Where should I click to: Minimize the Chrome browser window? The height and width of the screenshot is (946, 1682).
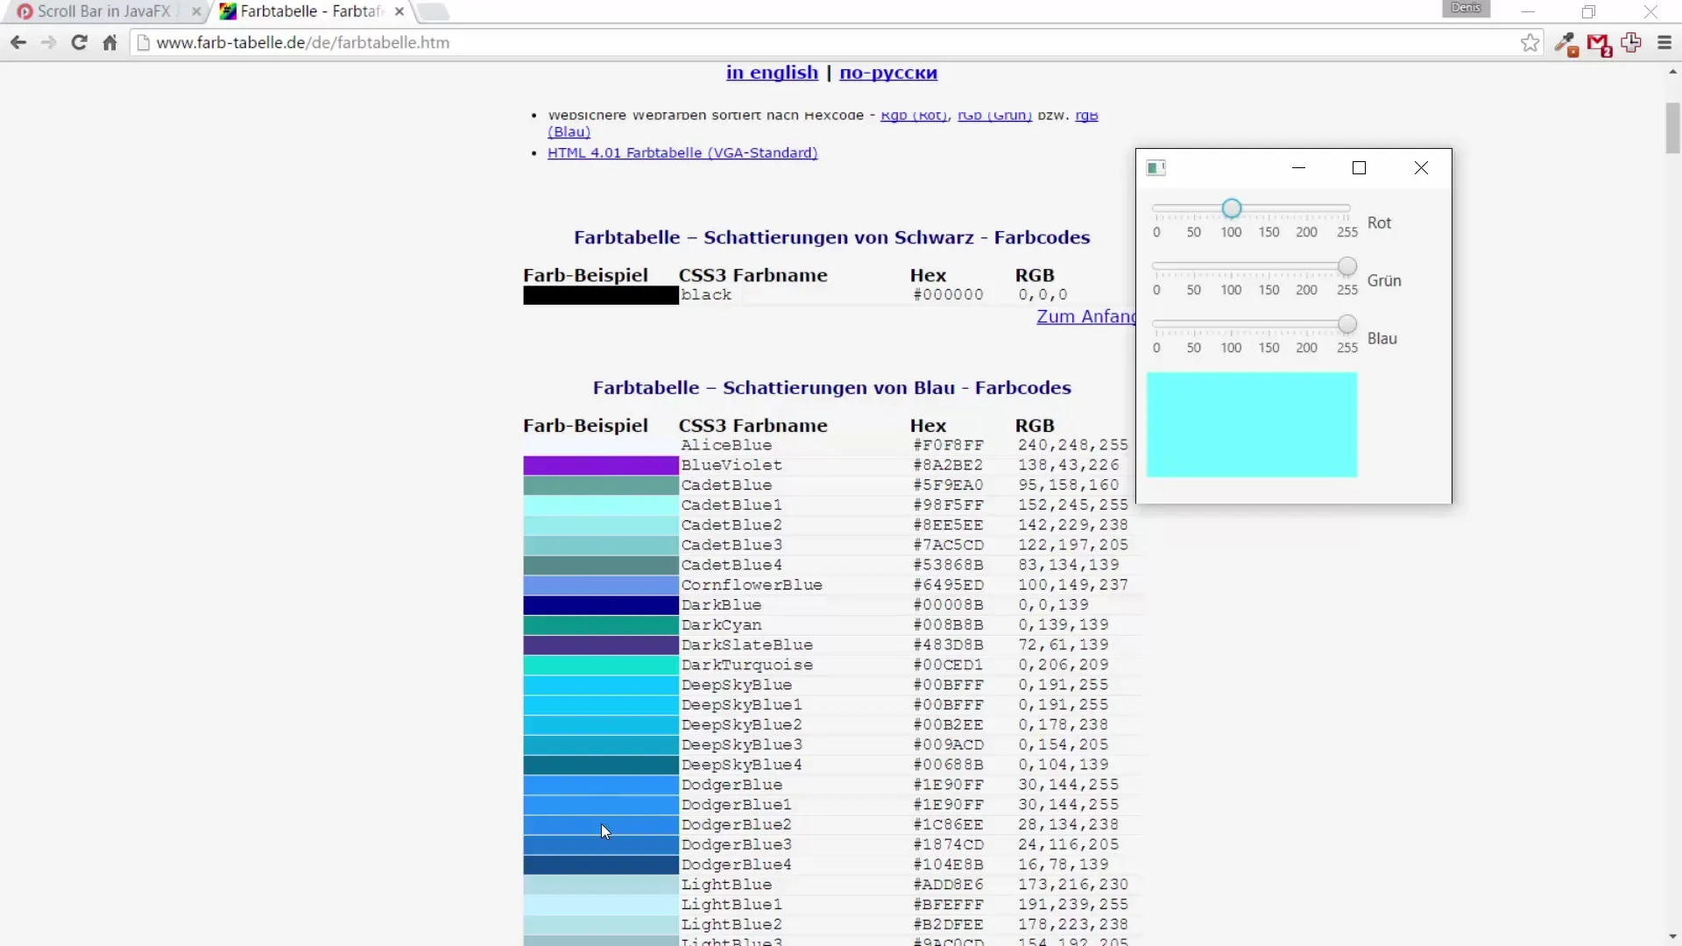pos(1528,11)
